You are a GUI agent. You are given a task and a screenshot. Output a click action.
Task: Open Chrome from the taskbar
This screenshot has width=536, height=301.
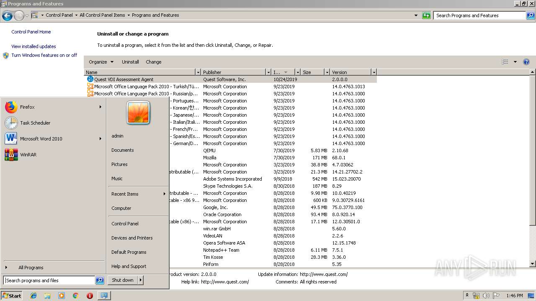tap(75, 296)
